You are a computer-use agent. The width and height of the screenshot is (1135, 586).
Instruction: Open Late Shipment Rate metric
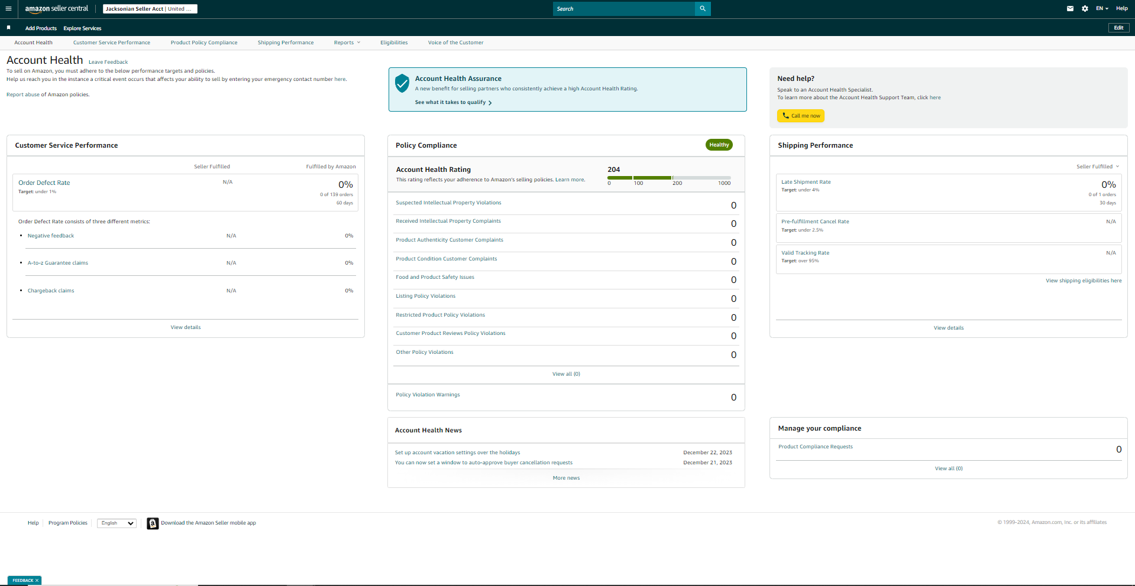tap(806, 182)
